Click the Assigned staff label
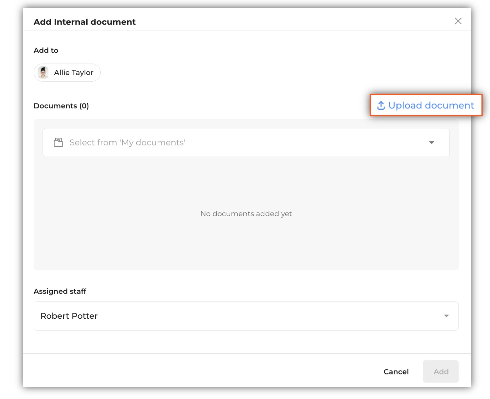This screenshot has width=490, height=399. 60,291
